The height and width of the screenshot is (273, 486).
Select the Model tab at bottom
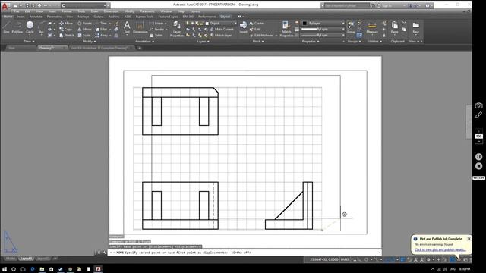click(x=10, y=259)
